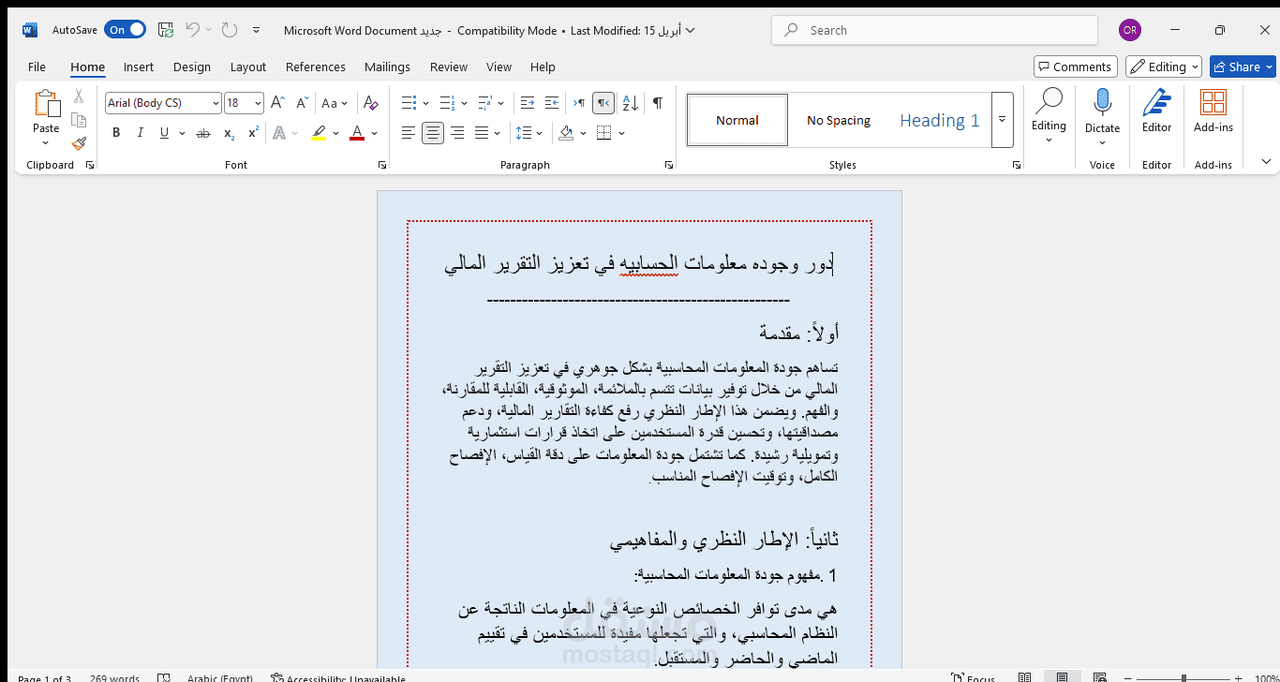The image size is (1280, 682).
Task: Customize Quick Access Toolbar dropdown
Action: coord(257,30)
